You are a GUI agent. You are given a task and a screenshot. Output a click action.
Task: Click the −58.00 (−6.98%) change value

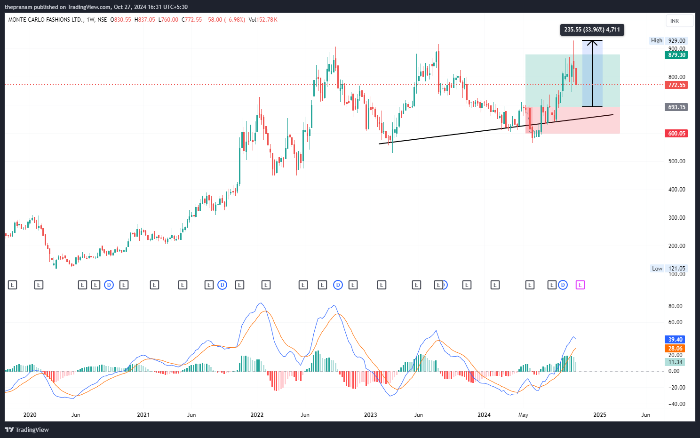[225, 20]
